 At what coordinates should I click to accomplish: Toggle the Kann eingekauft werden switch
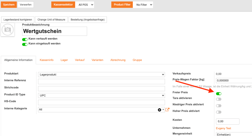[25, 44]
